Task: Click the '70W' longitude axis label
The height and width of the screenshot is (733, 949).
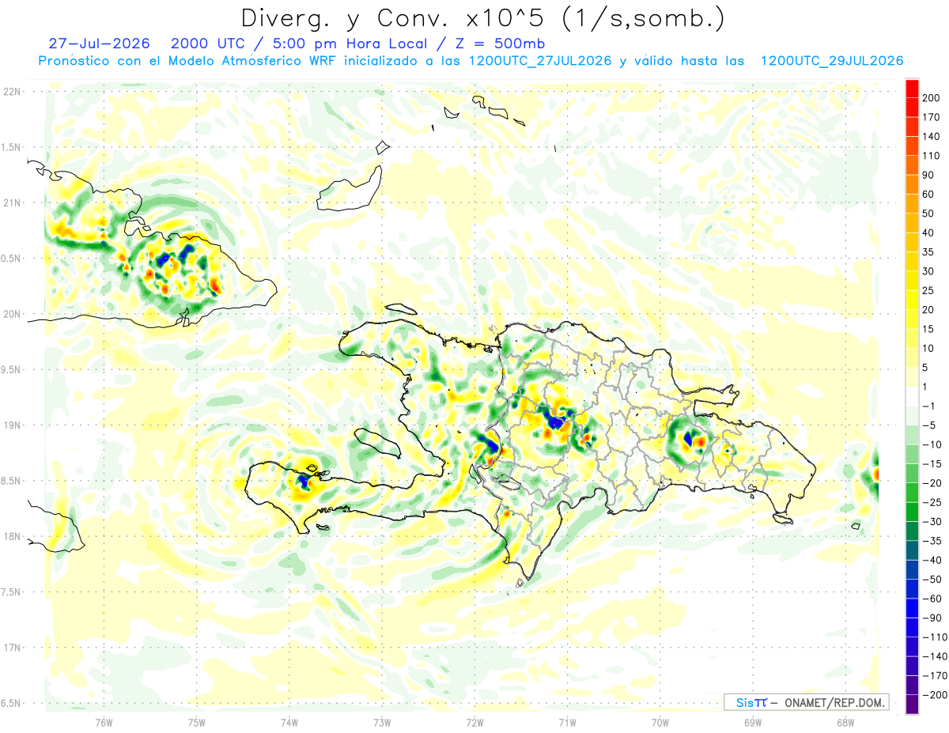Action: pos(660,722)
